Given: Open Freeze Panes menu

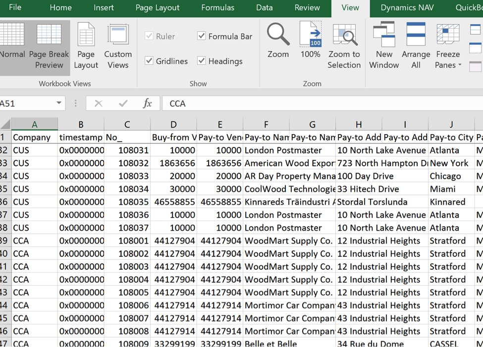Looking at the screenshot, I should pyautogui.click(x=448, y=46).
